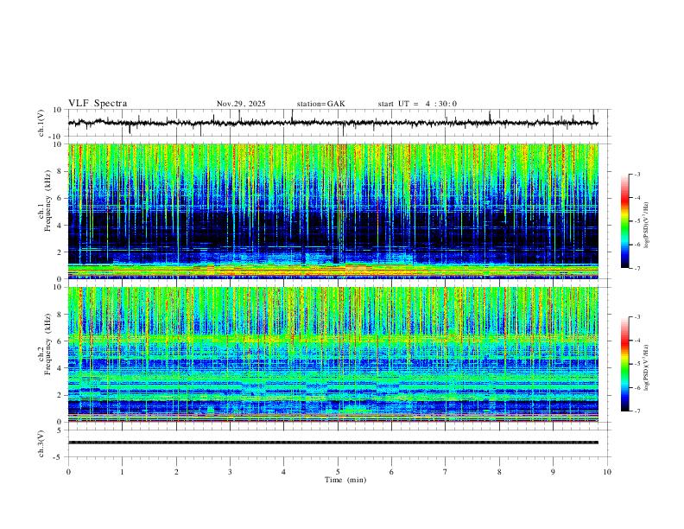Click the "ch.1(V)" waveform axis label
The image size is (684, 529).
(x=41, y=123)
